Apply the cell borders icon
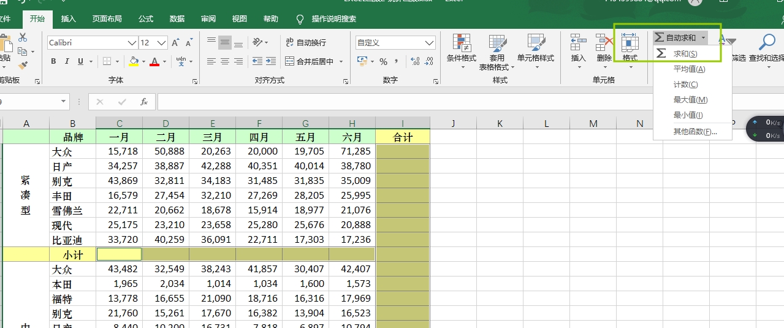 tap(107, 61)
